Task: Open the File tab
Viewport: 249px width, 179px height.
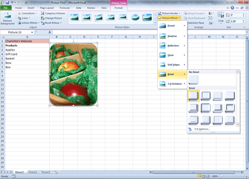Action: (6, 8)
